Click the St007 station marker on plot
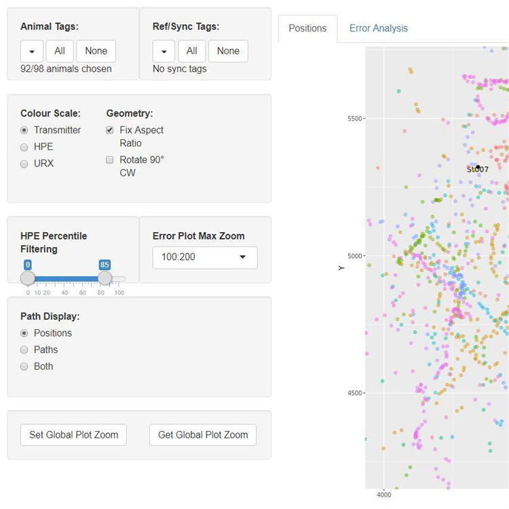The width and height of the screenshot is (509, 509). 478,166
